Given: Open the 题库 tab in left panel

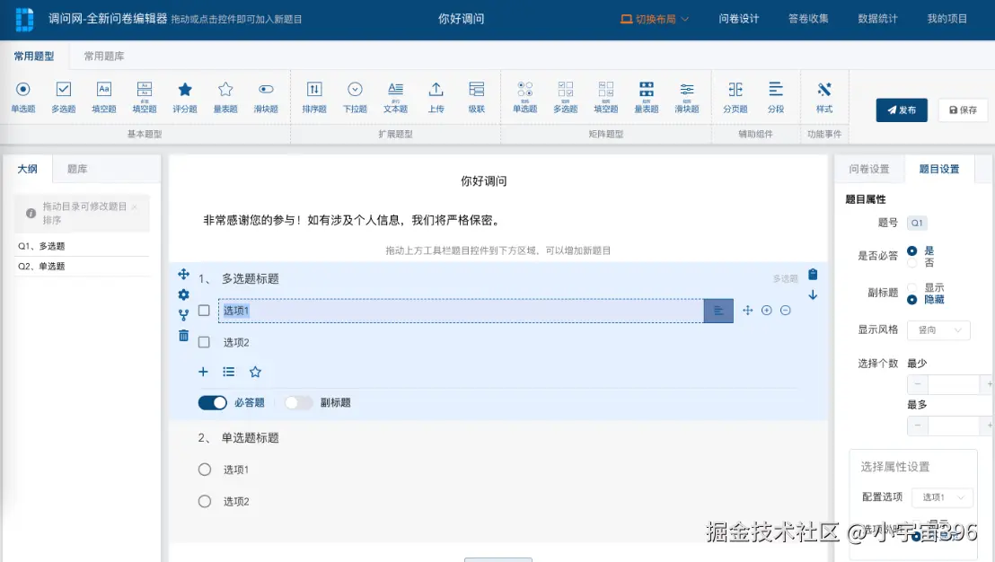Looking at the screenshot, I should coord(77,169).
